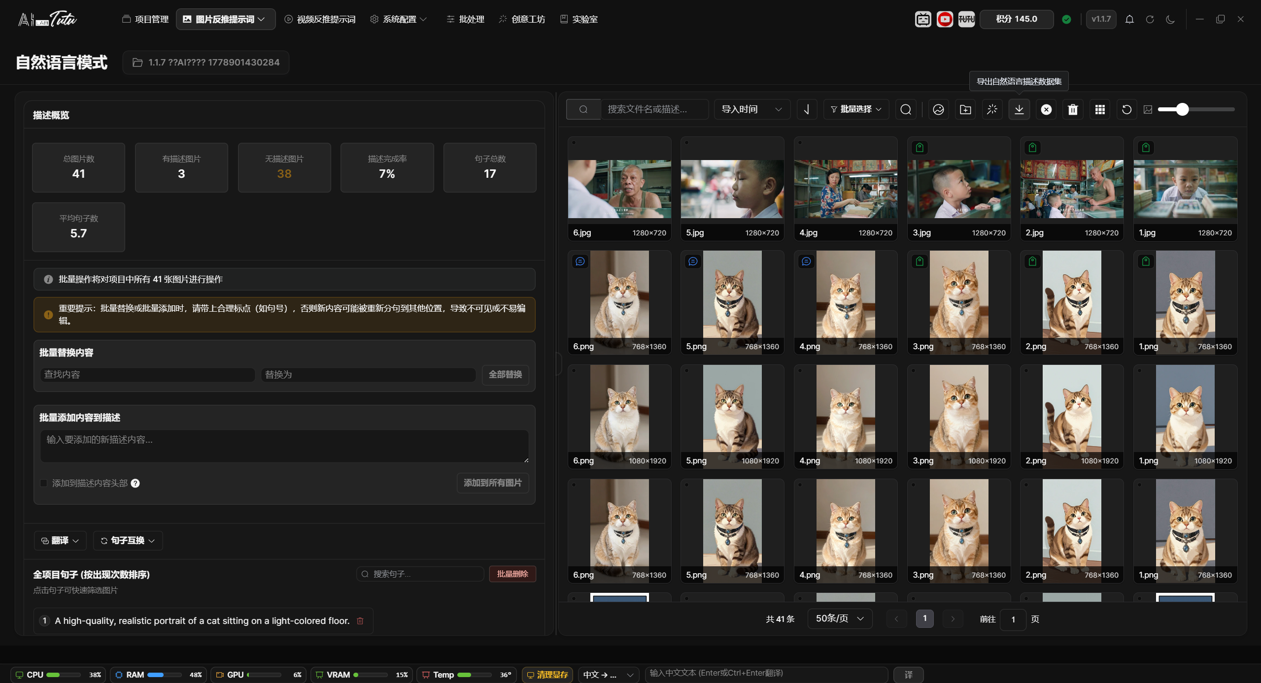Viewport: 1261px width, 683px height.
Task: Click the refresh icon in title bar
Action: [1150, 19]
